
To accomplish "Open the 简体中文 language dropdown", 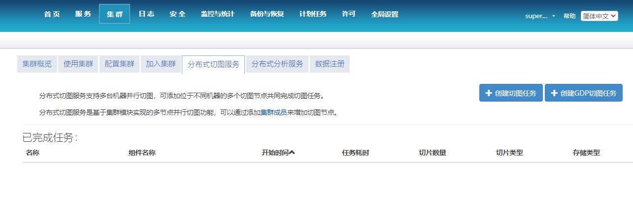I will point(599,16).
